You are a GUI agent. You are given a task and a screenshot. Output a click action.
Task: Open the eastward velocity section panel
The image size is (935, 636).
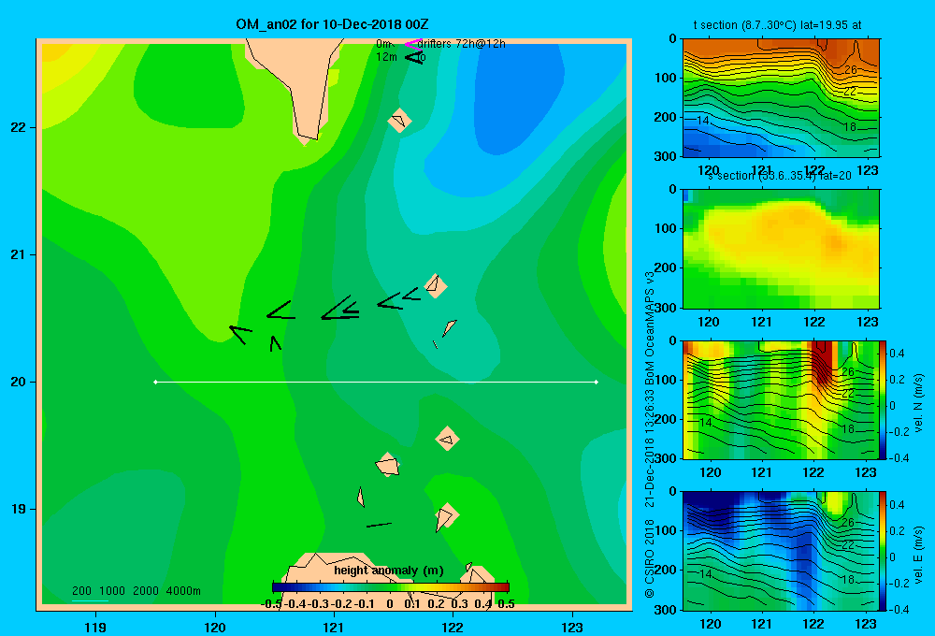[781, 551]
